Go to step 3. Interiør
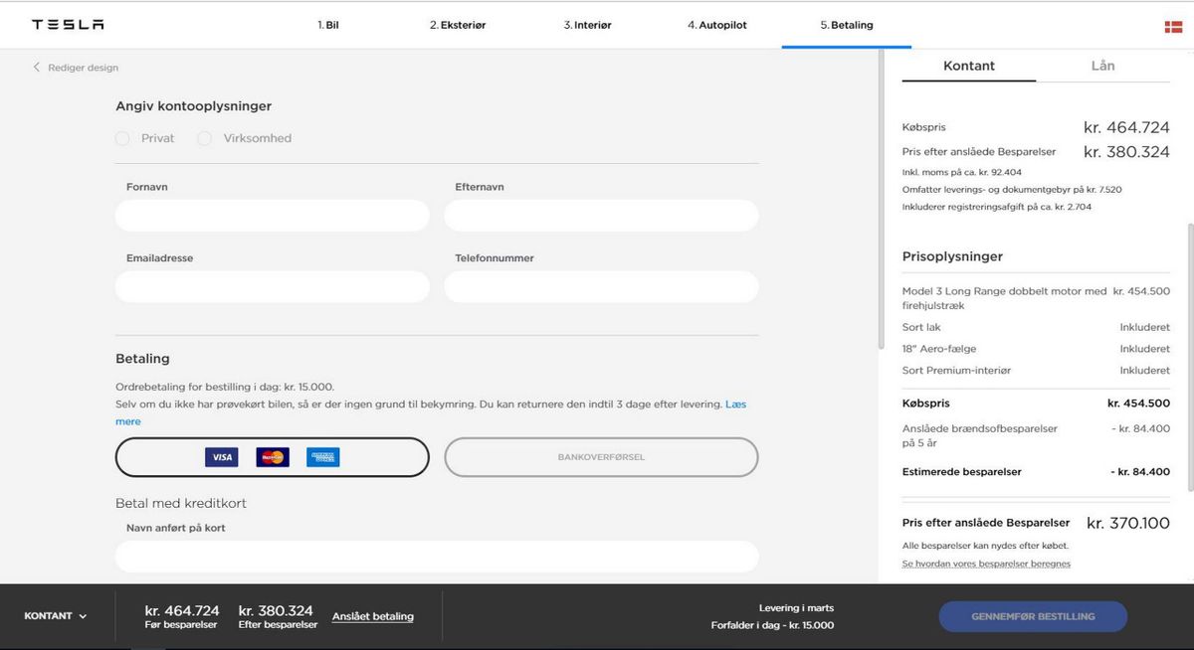The image size is (1194, 650). (x=587, y=25)
